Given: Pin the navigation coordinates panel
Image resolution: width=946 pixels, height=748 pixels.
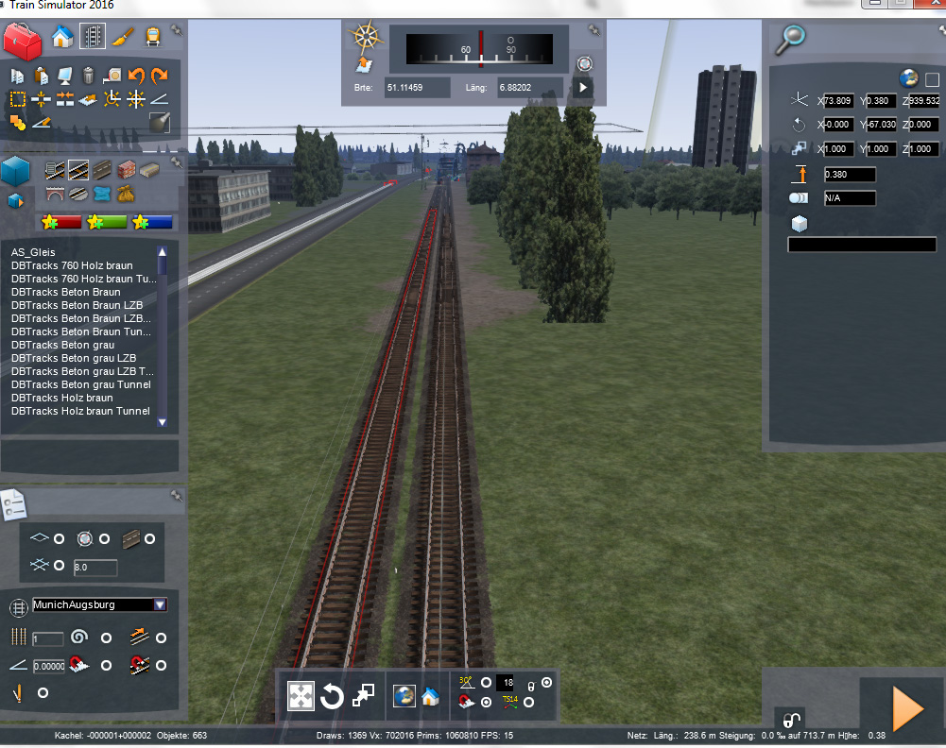Looking at the screenshot, I should coord(593,29).
